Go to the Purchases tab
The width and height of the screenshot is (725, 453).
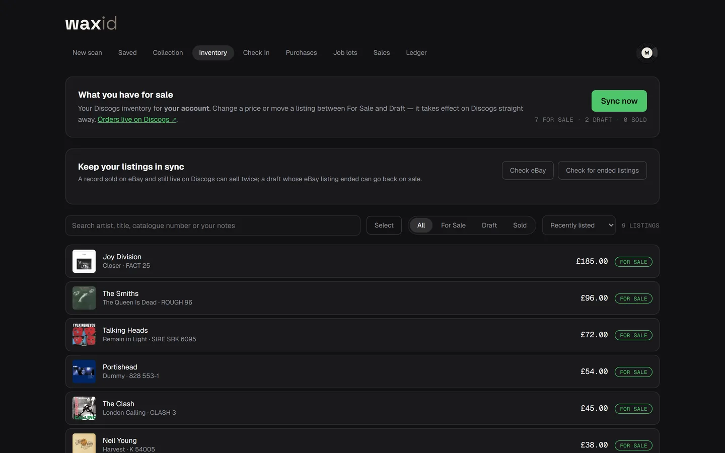(x=301, y=53)
